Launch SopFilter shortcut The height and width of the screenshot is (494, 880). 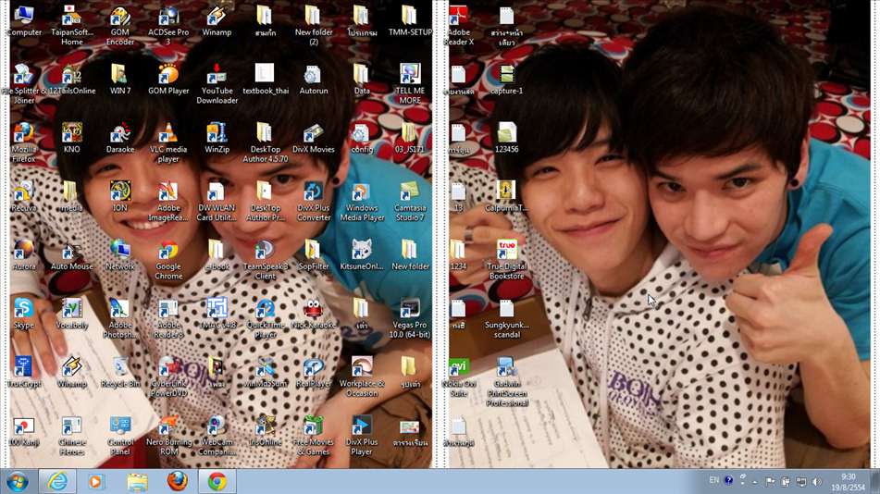(313, 254)
